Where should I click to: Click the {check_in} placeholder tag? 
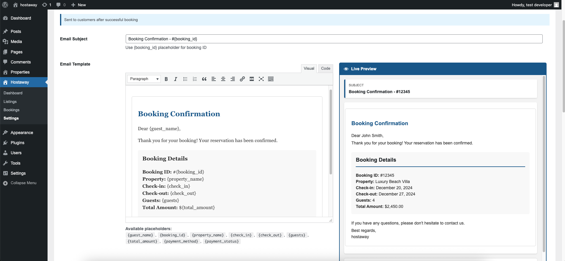(241, 235)
